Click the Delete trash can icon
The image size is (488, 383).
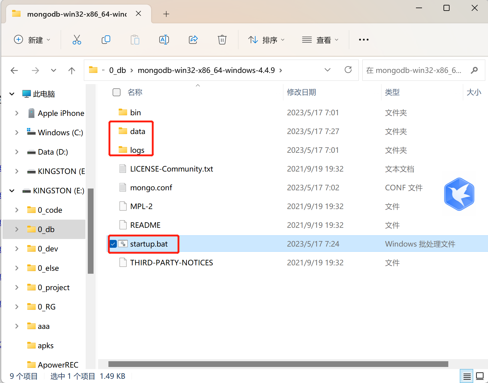click(222, 40)
